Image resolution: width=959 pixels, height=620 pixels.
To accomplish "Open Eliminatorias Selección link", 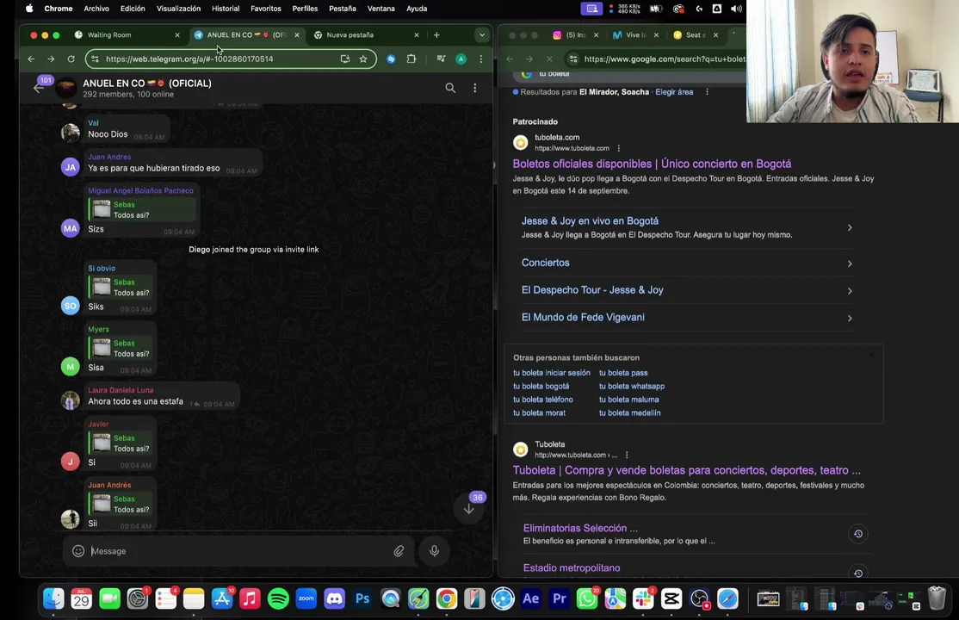I will 580,528.
